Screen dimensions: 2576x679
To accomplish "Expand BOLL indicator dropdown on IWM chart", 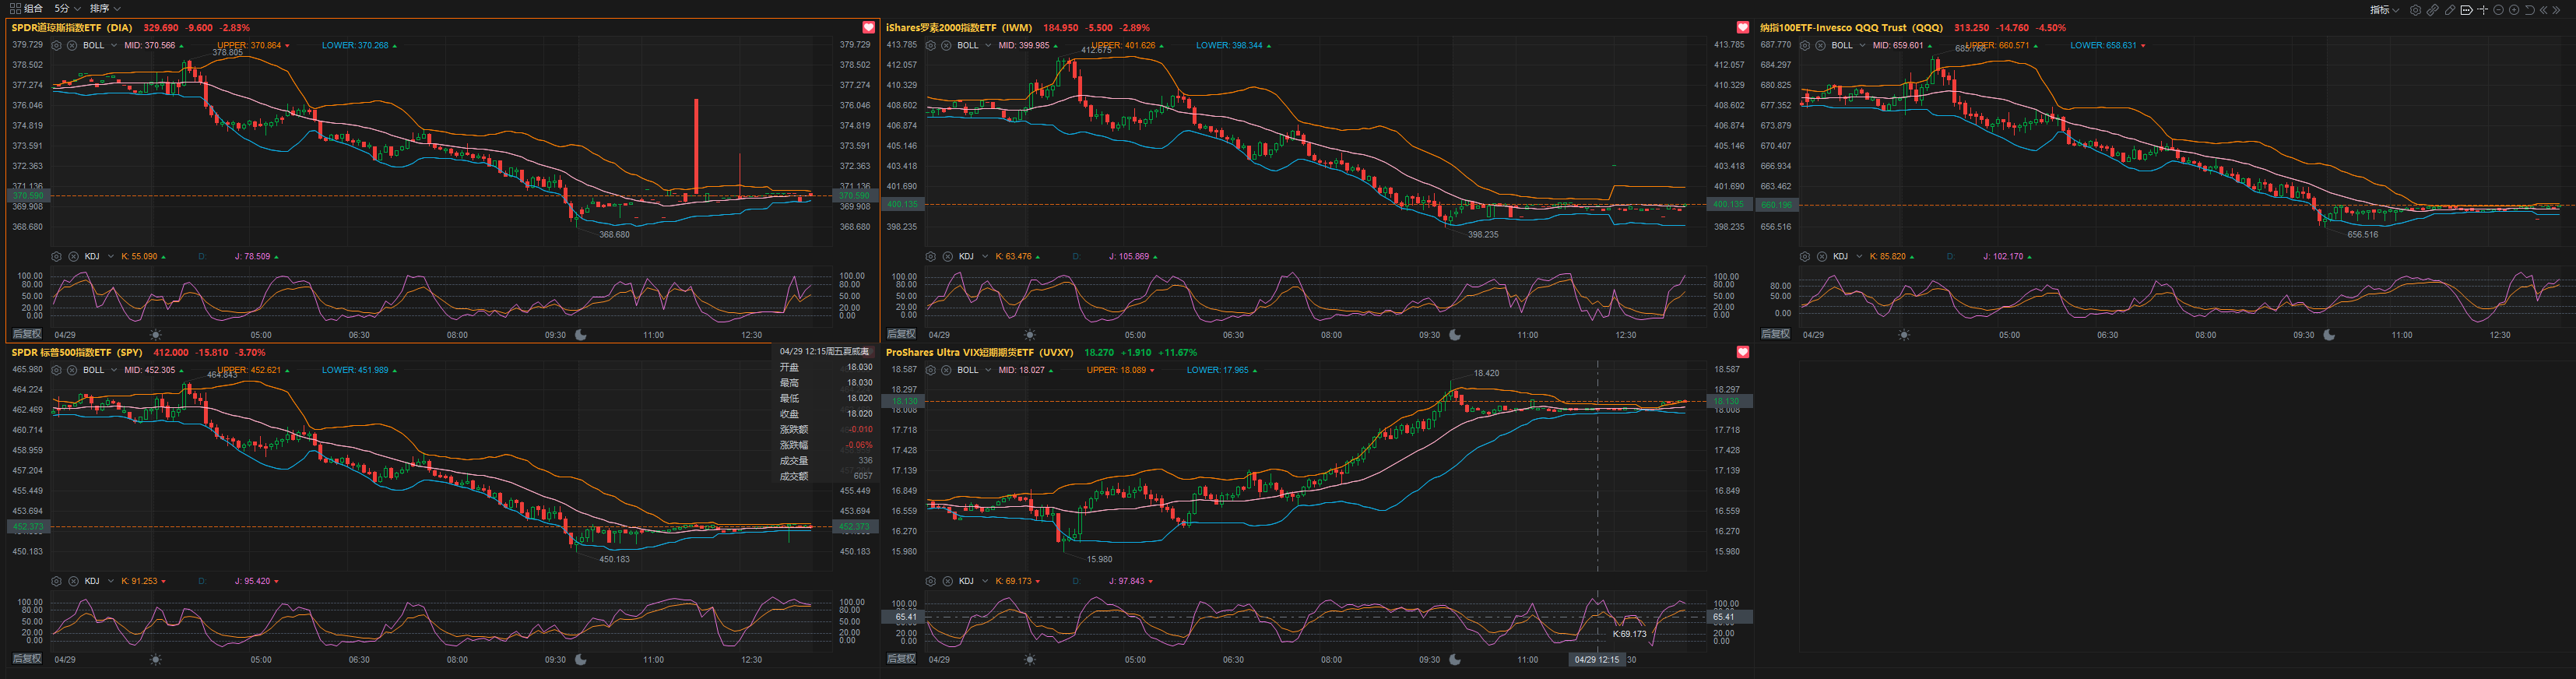I will [988, 45].
